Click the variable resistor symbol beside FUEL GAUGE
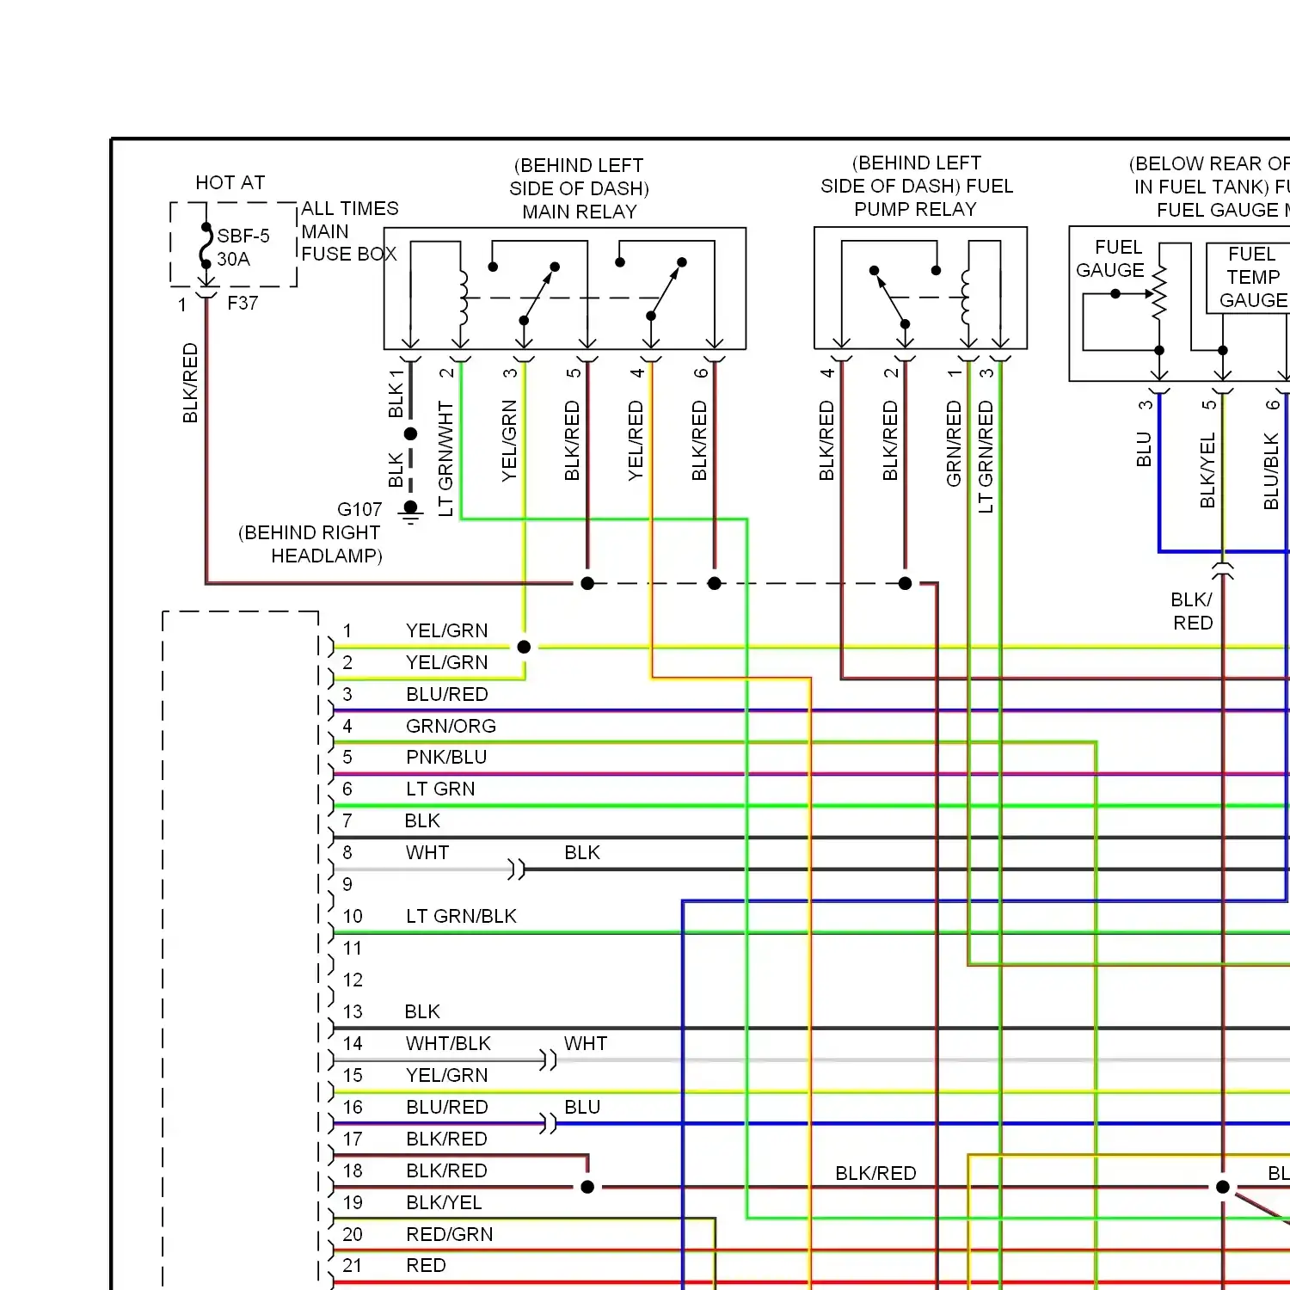Image resolution: width=1290 pixels, height=1290 pixels. point(1159,293)
